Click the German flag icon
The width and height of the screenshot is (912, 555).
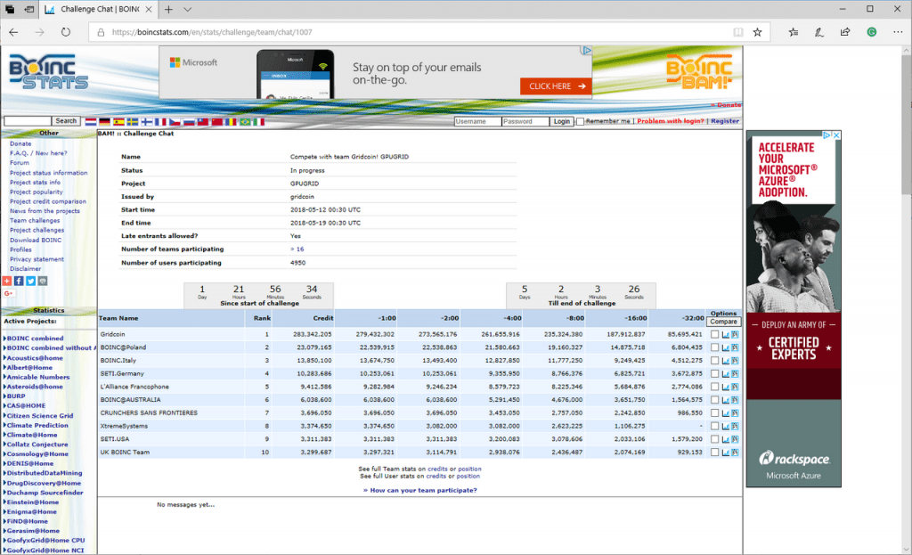pos(105,121)
